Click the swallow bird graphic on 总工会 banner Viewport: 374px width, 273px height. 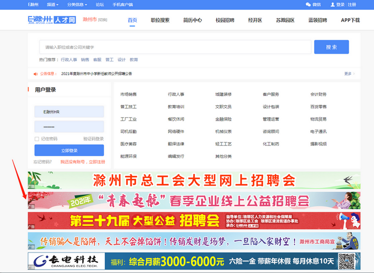click(346, 179)
